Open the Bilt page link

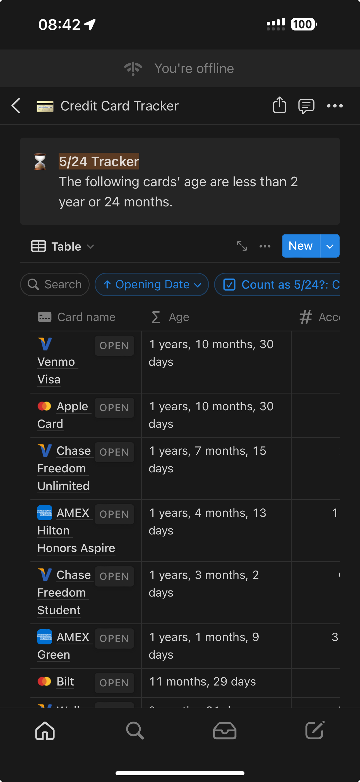point(65,682)
